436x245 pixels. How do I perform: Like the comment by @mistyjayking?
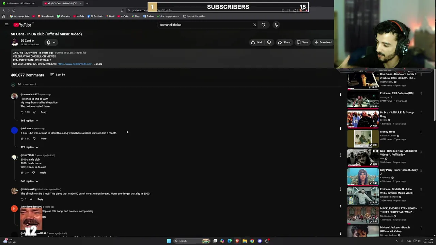click(x=22, y=199)
